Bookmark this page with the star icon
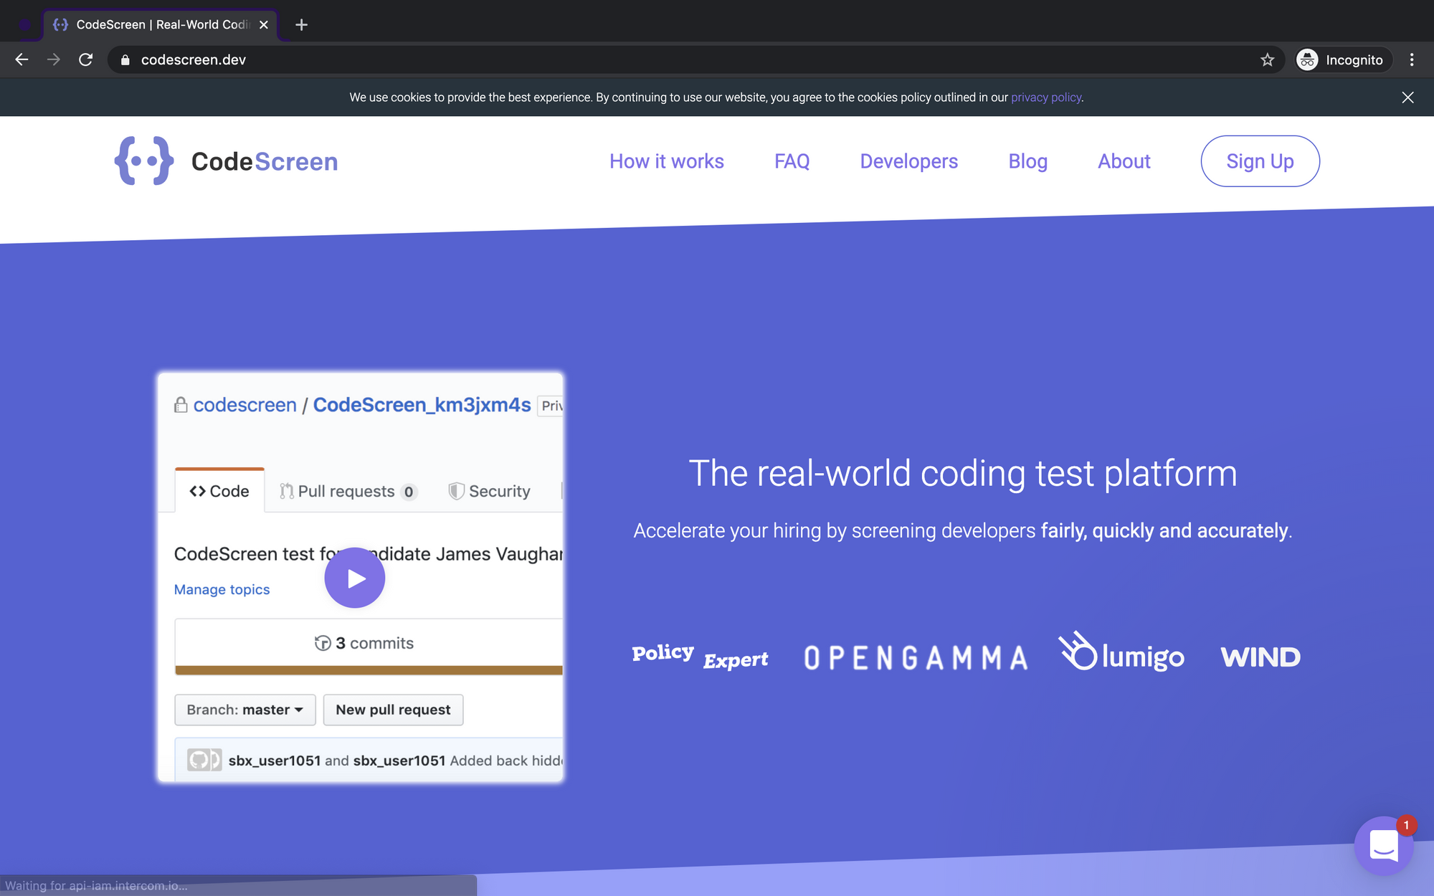 pos(1267,59)
